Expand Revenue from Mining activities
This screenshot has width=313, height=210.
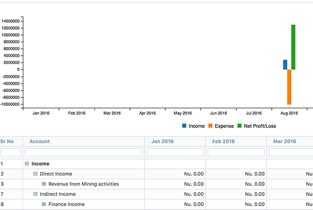(44, 184)
